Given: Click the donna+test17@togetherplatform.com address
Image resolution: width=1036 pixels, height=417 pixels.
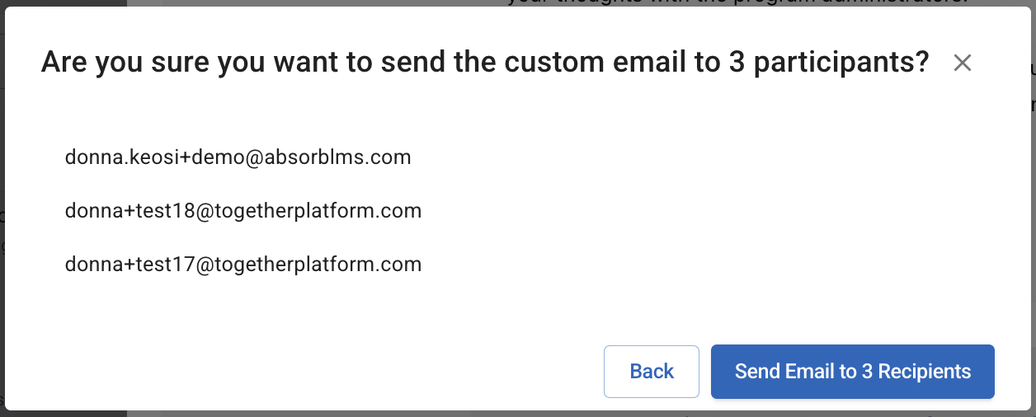Looking at the screenshot, I should [243, 265].
